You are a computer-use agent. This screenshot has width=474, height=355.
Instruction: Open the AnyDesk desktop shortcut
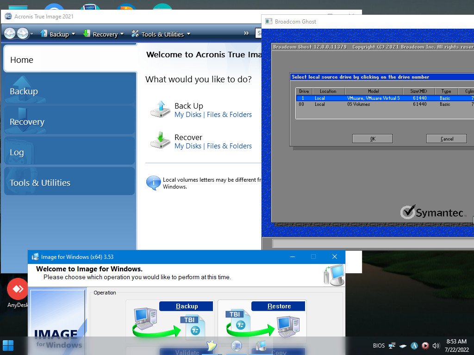click(x=18, y=289)
